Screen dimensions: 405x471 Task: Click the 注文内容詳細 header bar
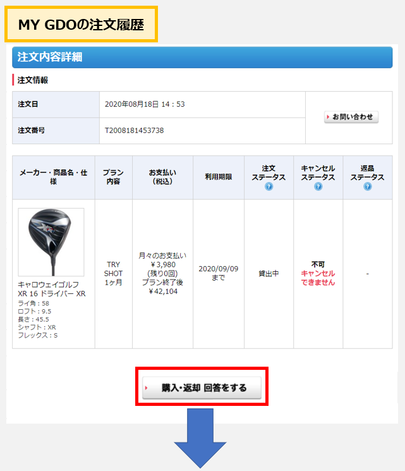pos(202,58)
